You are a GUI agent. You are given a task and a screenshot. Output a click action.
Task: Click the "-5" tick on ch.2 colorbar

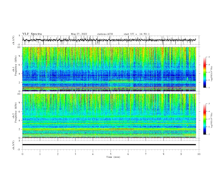(x=208, y=119)
